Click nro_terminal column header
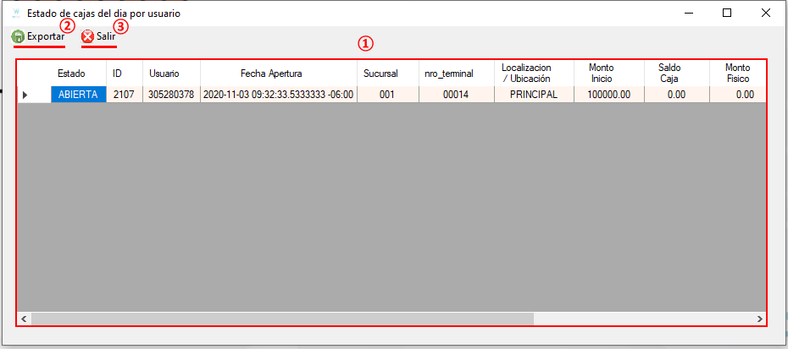 [x=457, y=74]
